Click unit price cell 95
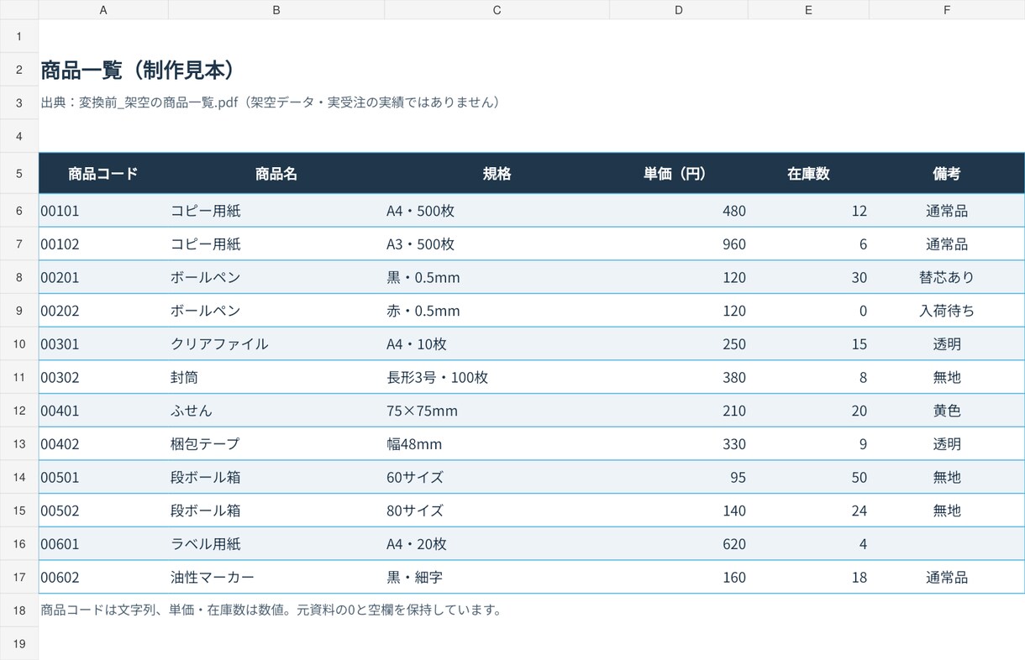1025x660 pixels. tap(678, 477)
